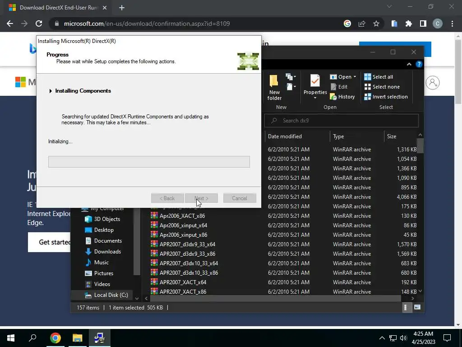This screenshot has width=462, height=347.
Task: Open the Chrome profile avatar C
Action: (x=438, y=23)
